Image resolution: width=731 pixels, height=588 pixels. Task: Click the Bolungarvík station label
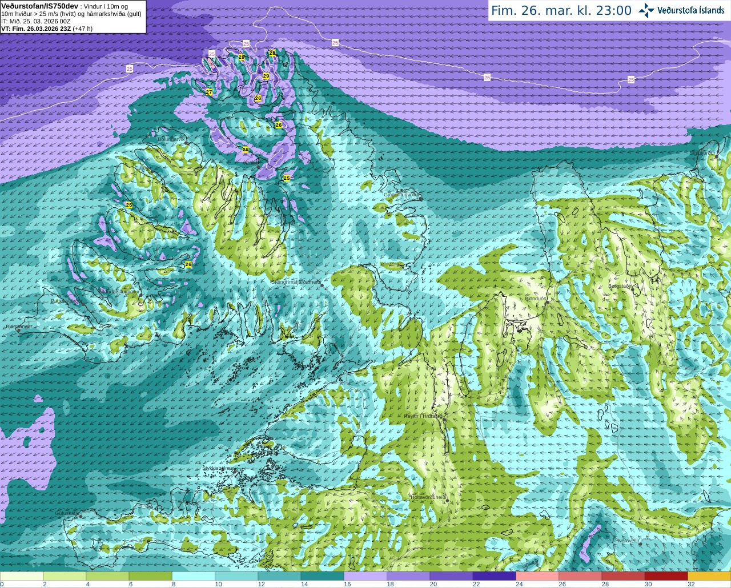171,139
